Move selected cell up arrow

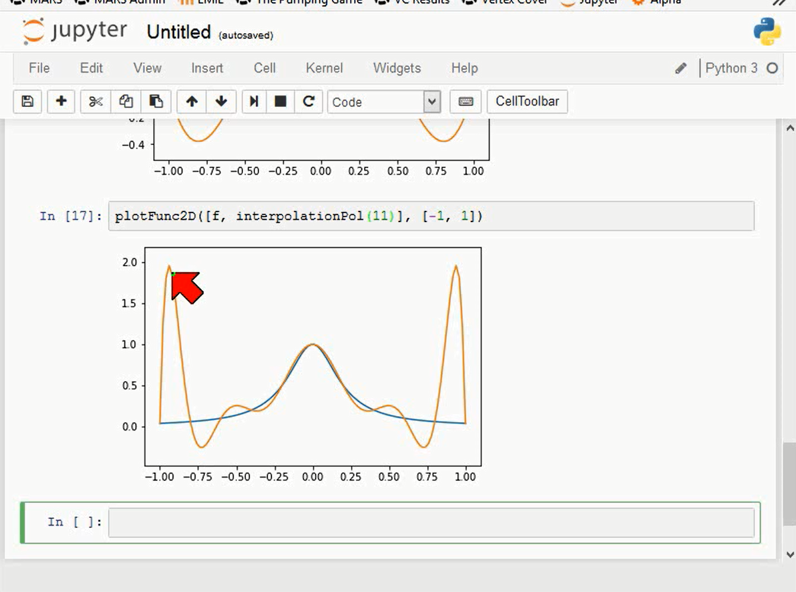pos(191,102)
